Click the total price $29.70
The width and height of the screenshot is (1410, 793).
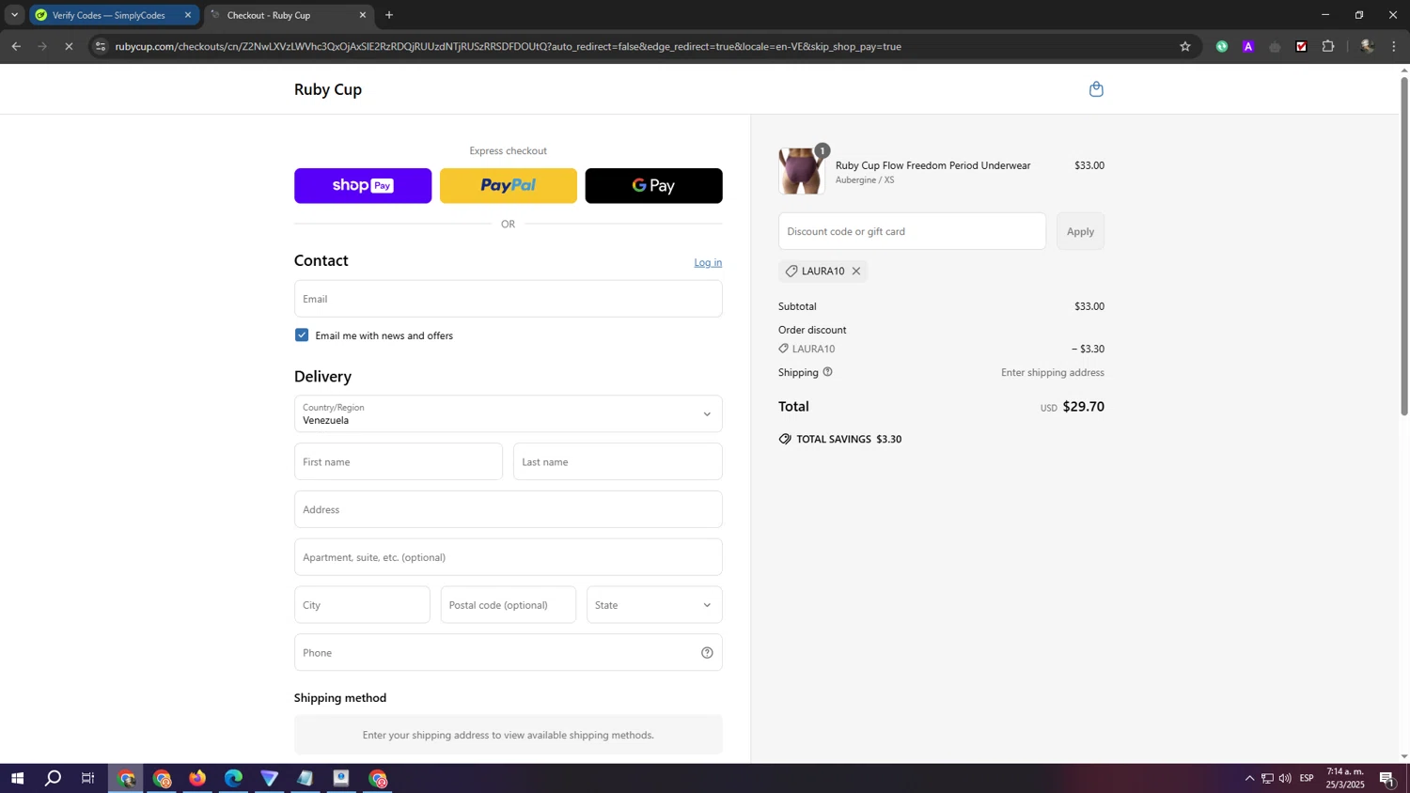pyautogui.click(x=1083, y=407)
